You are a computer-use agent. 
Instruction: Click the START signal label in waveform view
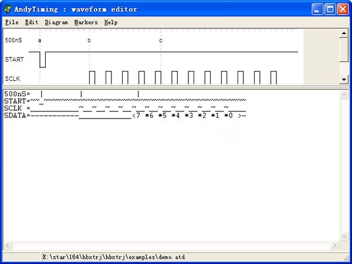click(14, 59)
